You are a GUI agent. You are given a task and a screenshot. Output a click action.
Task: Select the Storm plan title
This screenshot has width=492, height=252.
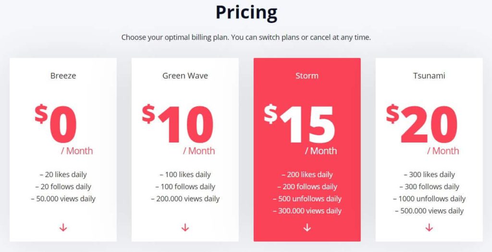coord(307,75)
